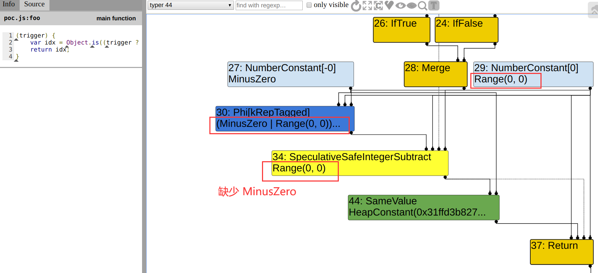
Task: Switch to the Info tab
Action: tap(9, 4)
